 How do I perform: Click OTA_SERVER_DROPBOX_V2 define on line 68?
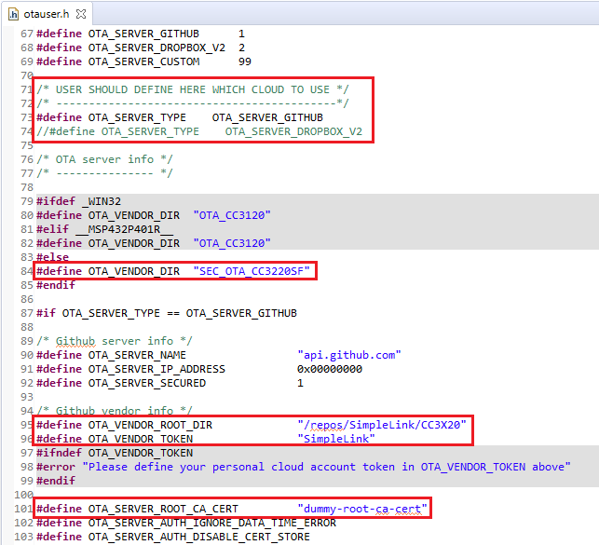click(x=157, y=48)
